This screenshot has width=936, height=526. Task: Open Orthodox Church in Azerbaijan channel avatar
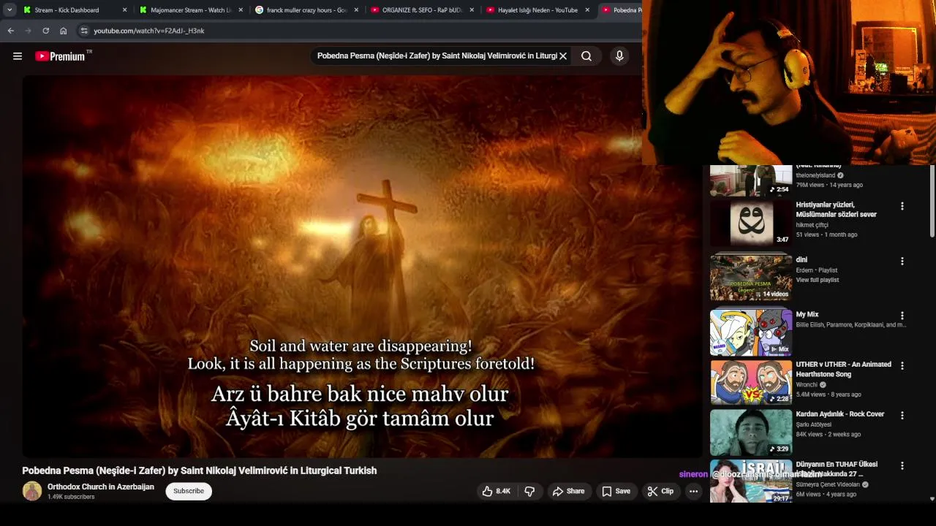pos(32,491)
